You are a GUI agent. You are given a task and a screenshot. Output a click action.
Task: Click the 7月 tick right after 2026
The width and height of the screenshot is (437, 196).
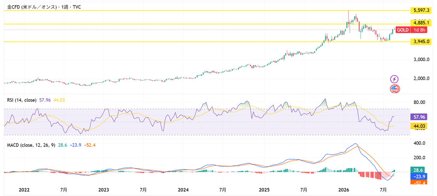coord(384,190)
